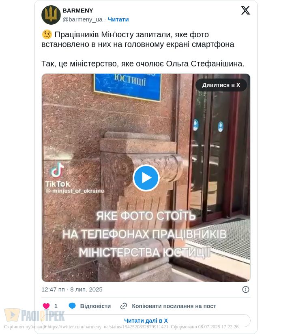The image size is (292, 334).
Task: Play the embedded Ministry of Justice video
Action: [146, 178]
